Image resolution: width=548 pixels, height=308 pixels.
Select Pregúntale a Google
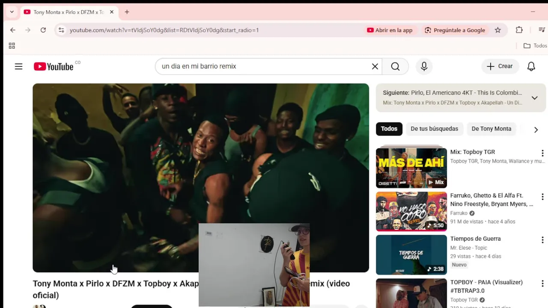[455, 30]
